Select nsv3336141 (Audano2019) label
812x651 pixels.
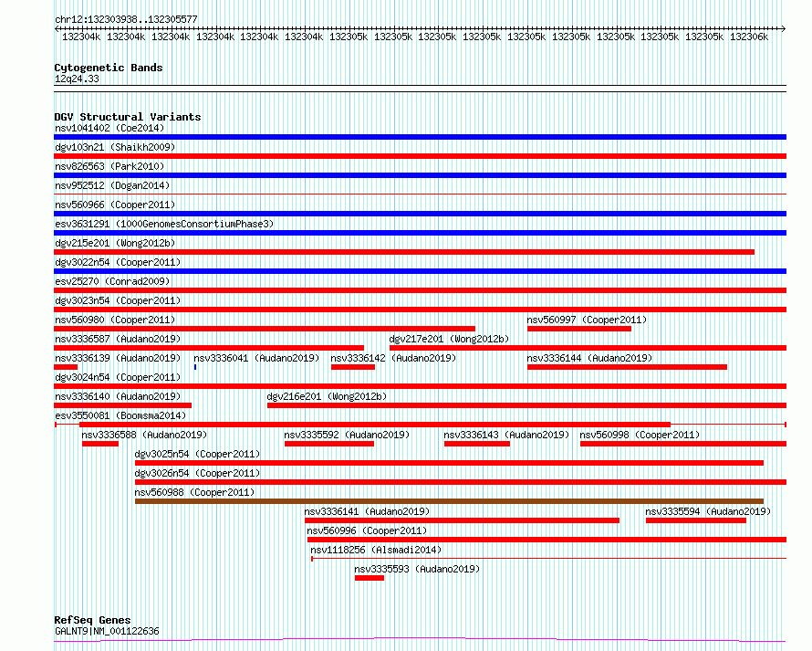(367, 511)
